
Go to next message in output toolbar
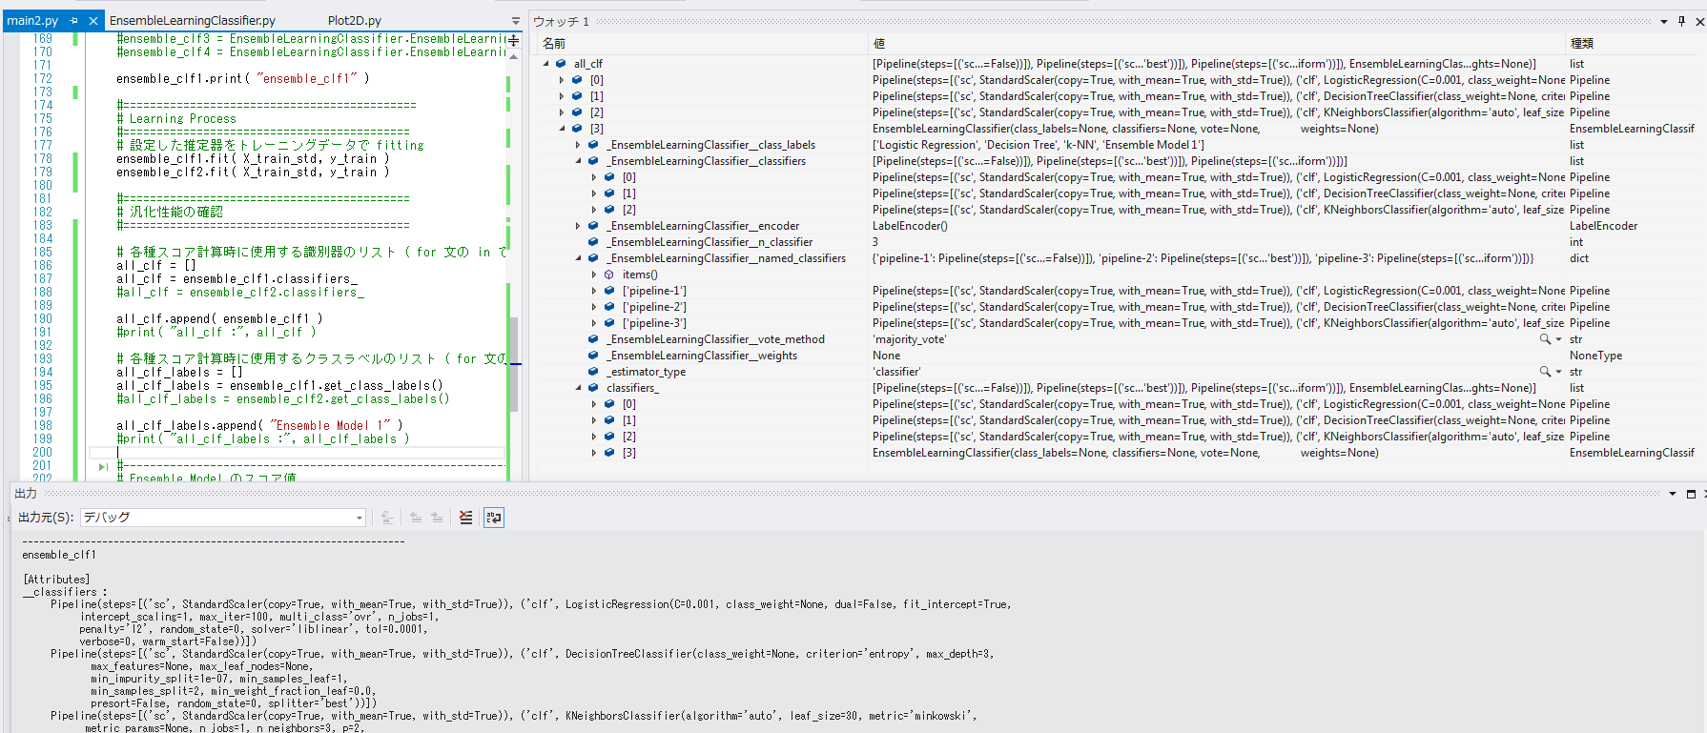click(x=437, y=518)
